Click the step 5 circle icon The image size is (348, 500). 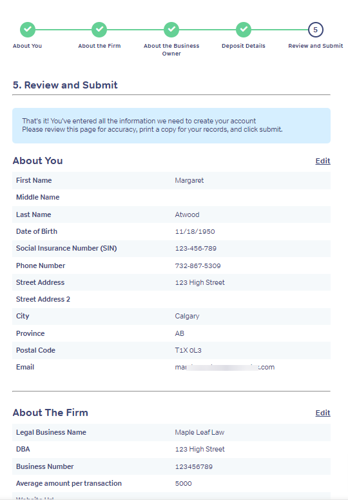coord(316,30)
